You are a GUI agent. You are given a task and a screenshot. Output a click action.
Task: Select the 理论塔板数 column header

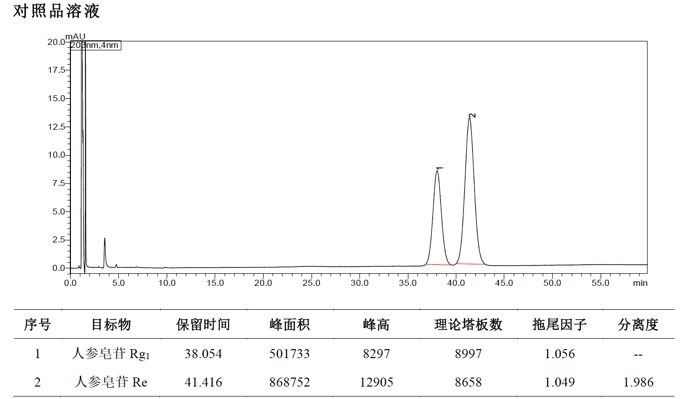[468, 325]
